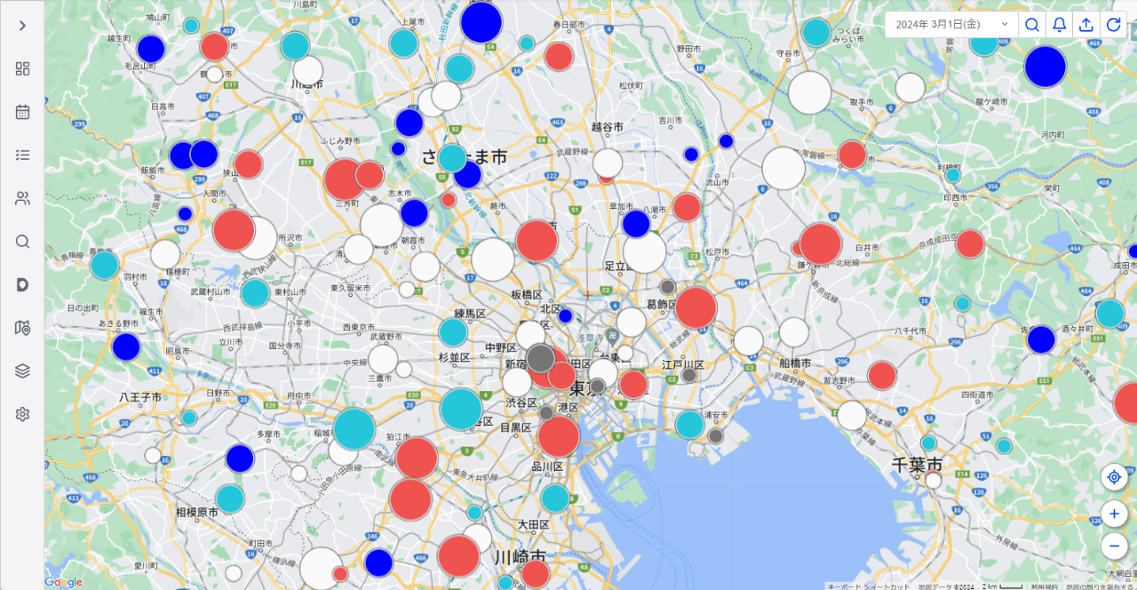Click the bold D logo icon in sidebar
1137x590 pixels.
tap(22, 284)
